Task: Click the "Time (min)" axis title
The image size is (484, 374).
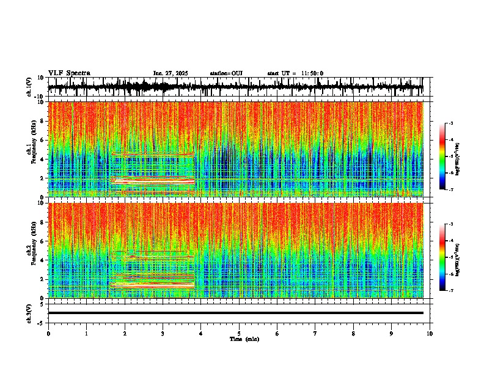Action: pyautogui.click(x=244, y=339)
